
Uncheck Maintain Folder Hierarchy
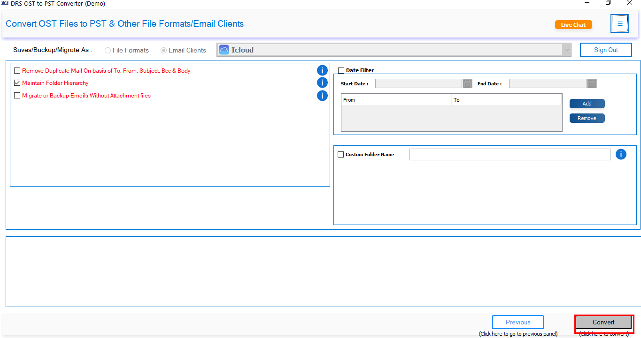tap(17, 83)
